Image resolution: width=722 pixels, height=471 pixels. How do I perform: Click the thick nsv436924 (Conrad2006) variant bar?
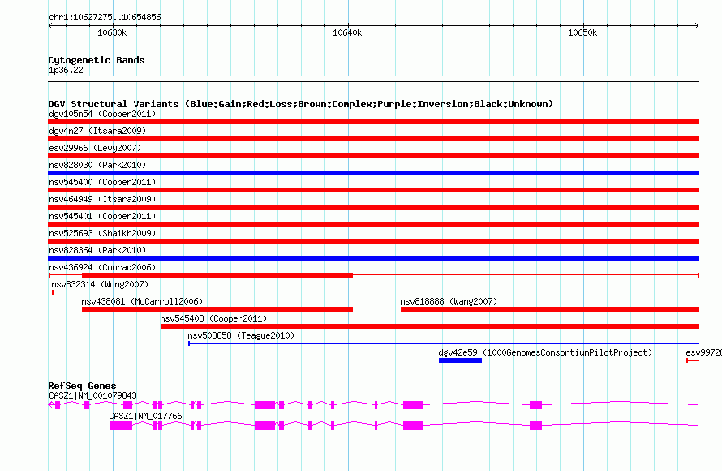(217, 275)
